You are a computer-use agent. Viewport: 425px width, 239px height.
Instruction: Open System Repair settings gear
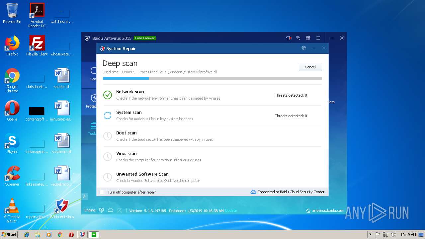303,48
